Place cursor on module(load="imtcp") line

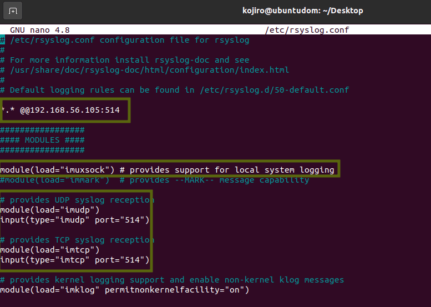(50, 250)
